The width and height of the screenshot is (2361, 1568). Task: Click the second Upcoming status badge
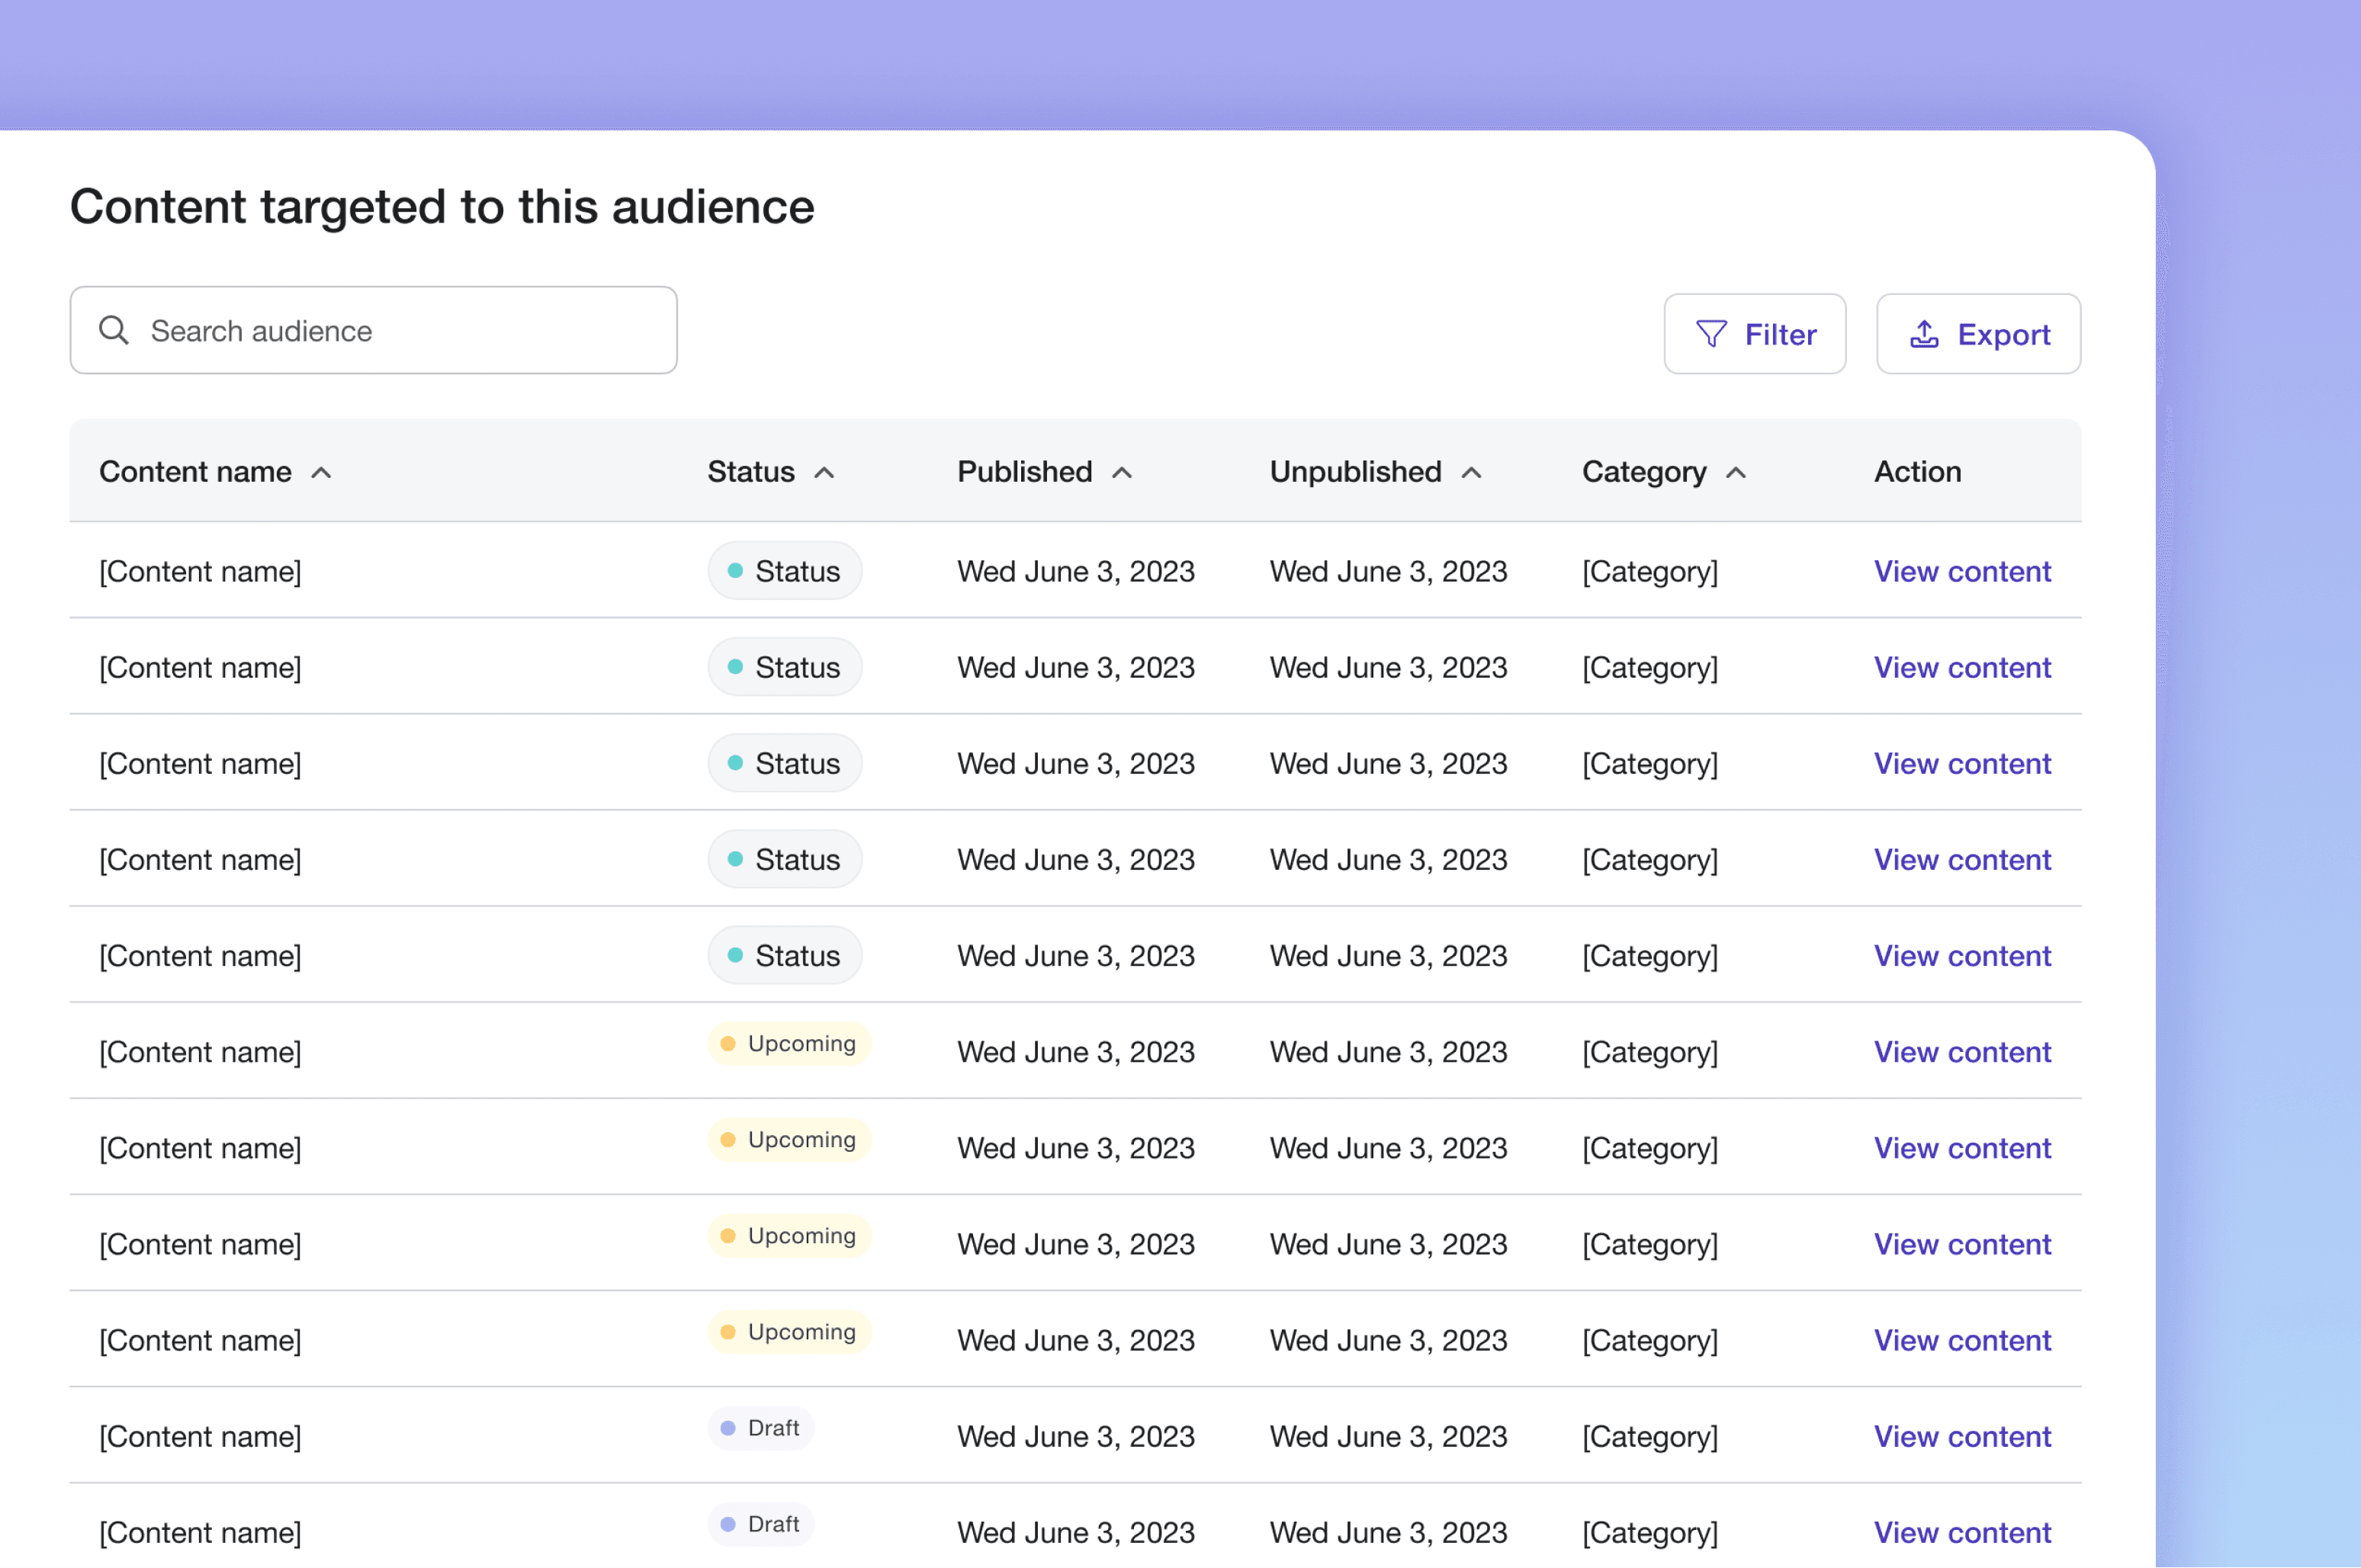789,1140
